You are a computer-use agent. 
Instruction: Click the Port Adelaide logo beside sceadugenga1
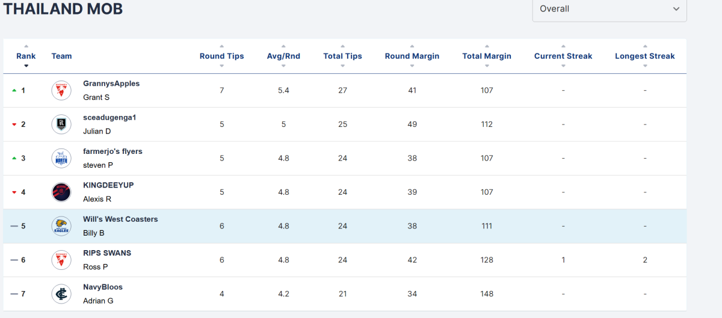[x=61, y=124]
